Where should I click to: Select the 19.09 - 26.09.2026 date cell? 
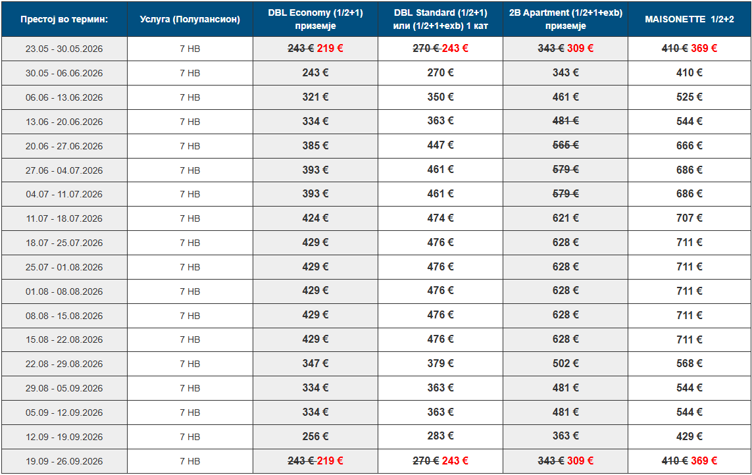click(x=64, y=461)
